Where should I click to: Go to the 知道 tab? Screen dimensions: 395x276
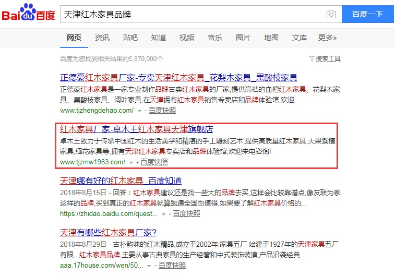pos(159,38)
